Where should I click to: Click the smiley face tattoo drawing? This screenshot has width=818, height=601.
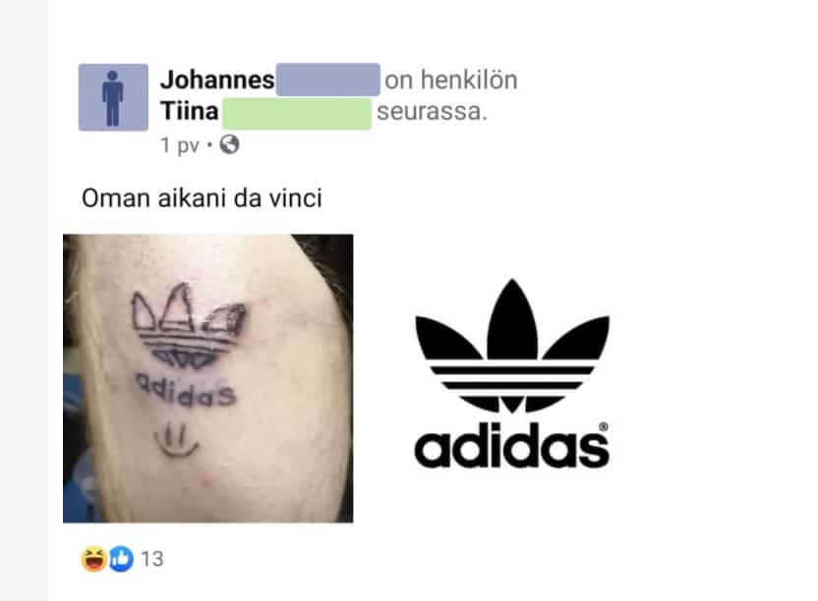pos(176,441)
